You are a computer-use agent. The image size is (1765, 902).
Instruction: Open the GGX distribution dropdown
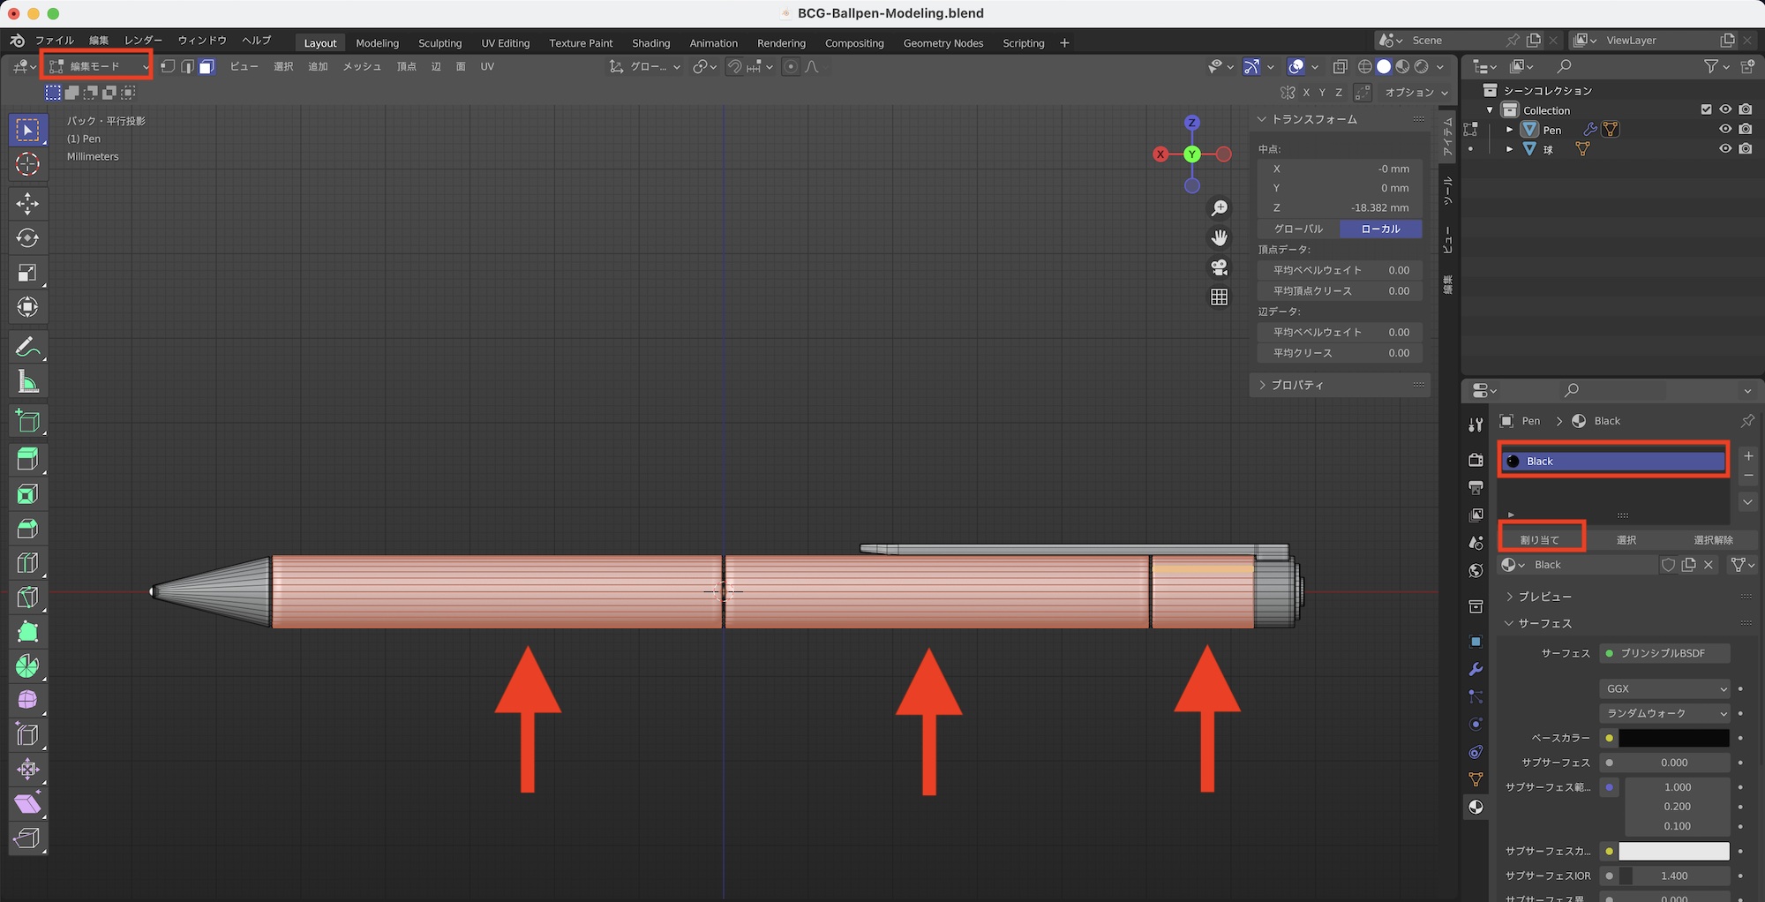pyautogui.click(x=1664, y=688)
